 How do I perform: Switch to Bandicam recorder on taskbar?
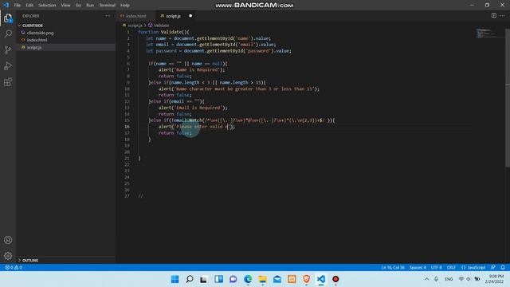(335, 279)
